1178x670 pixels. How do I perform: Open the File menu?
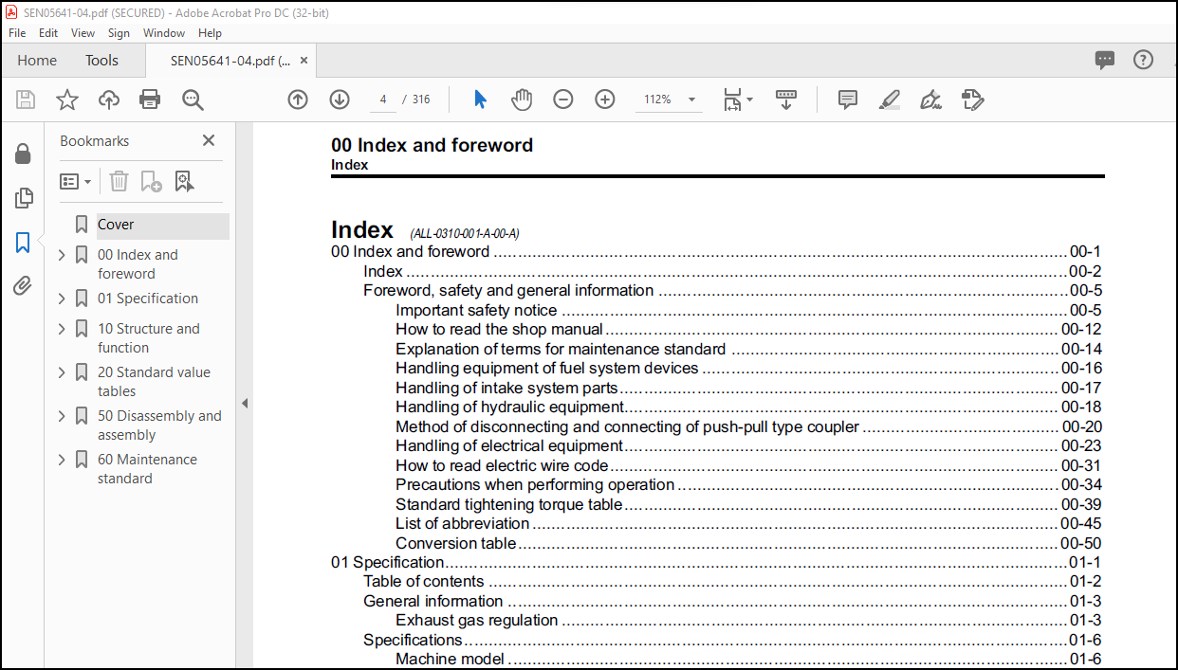(17, 33)
